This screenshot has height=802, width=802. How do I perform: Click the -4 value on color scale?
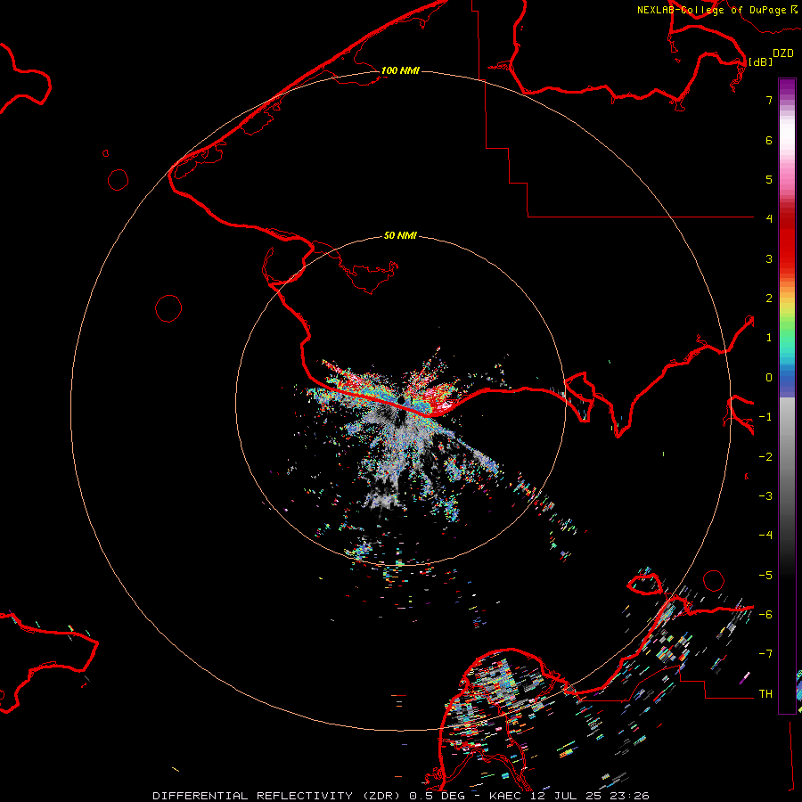click(x=765, y=536)
